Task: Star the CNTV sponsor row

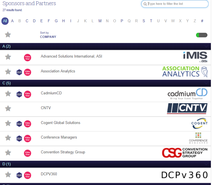Action: coord(8,108)
